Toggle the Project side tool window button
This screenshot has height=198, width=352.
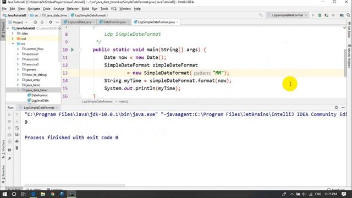(3, 30)
